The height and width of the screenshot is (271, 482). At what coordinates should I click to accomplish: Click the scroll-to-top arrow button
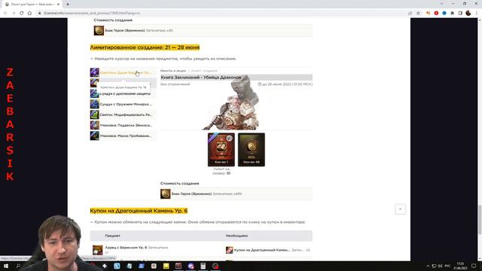[x=400, y=209]
